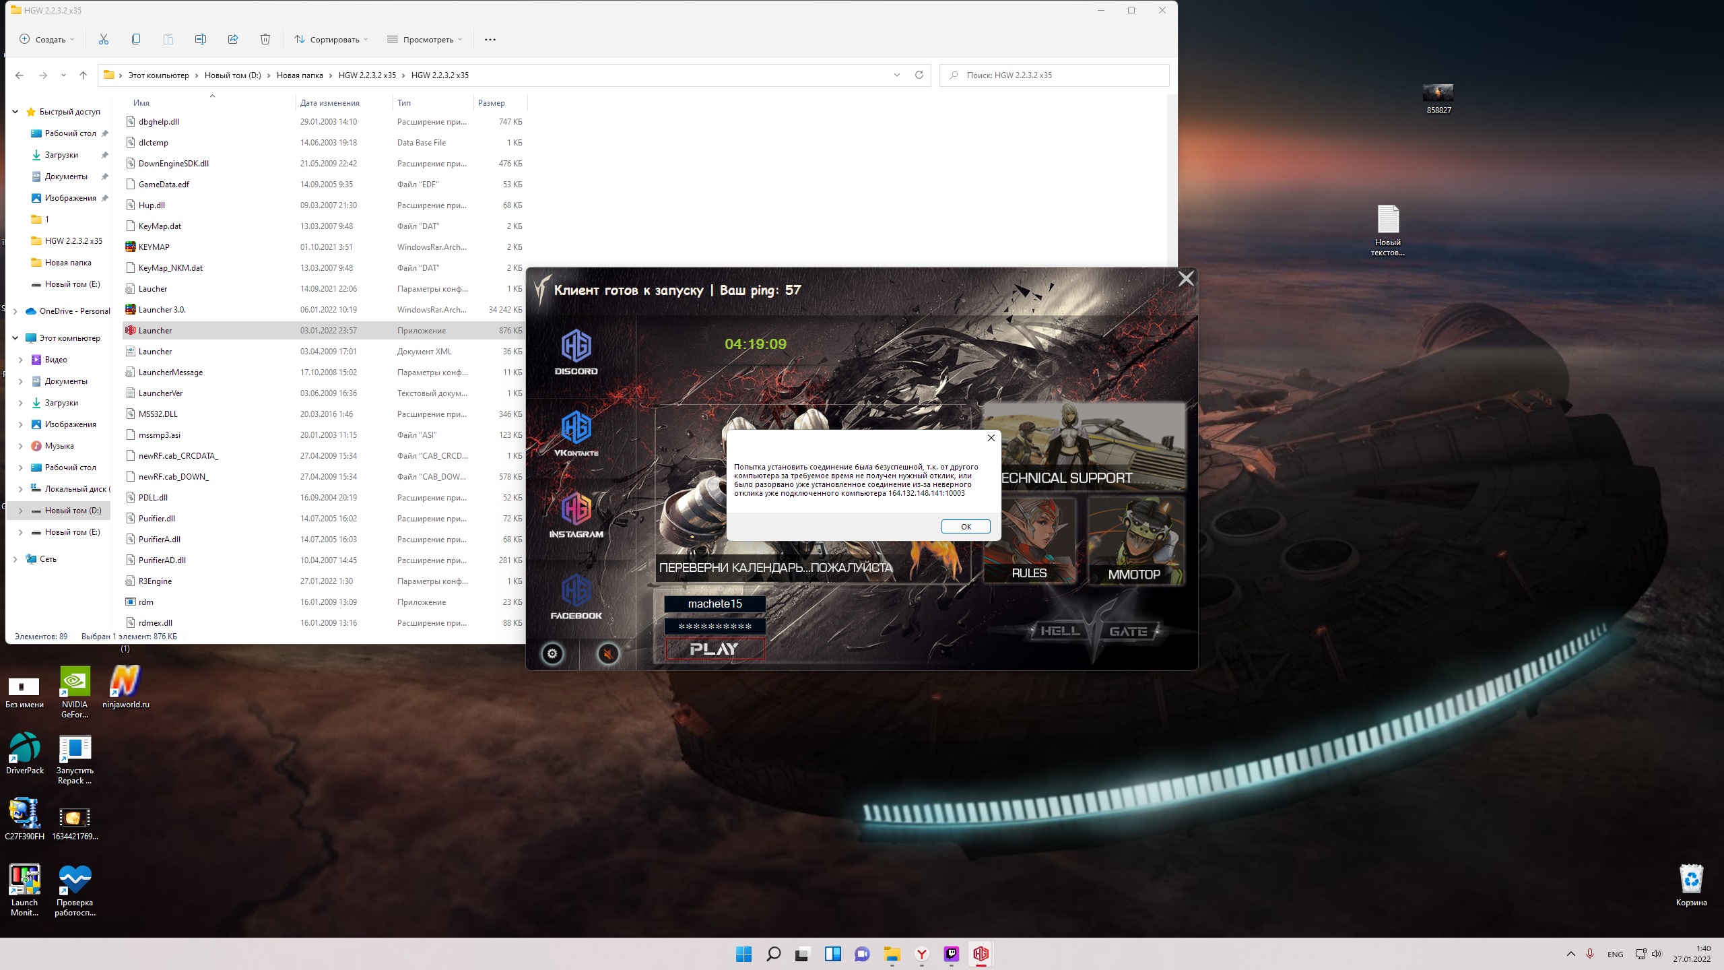This screenshot has height=970, width=1724.
Task: Sort by Дата изменения column header
Action: coord(329,102)
